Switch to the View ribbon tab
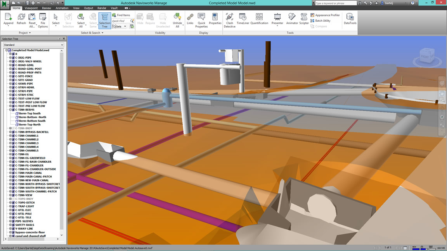The image size is (447, 251). pos(76,8)
